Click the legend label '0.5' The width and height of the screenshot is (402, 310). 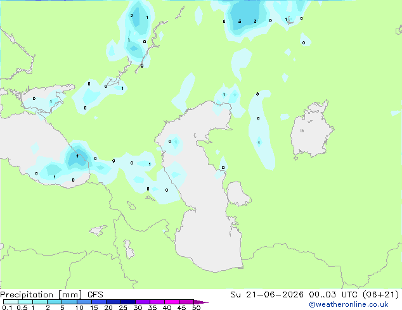tap(22, 307)
